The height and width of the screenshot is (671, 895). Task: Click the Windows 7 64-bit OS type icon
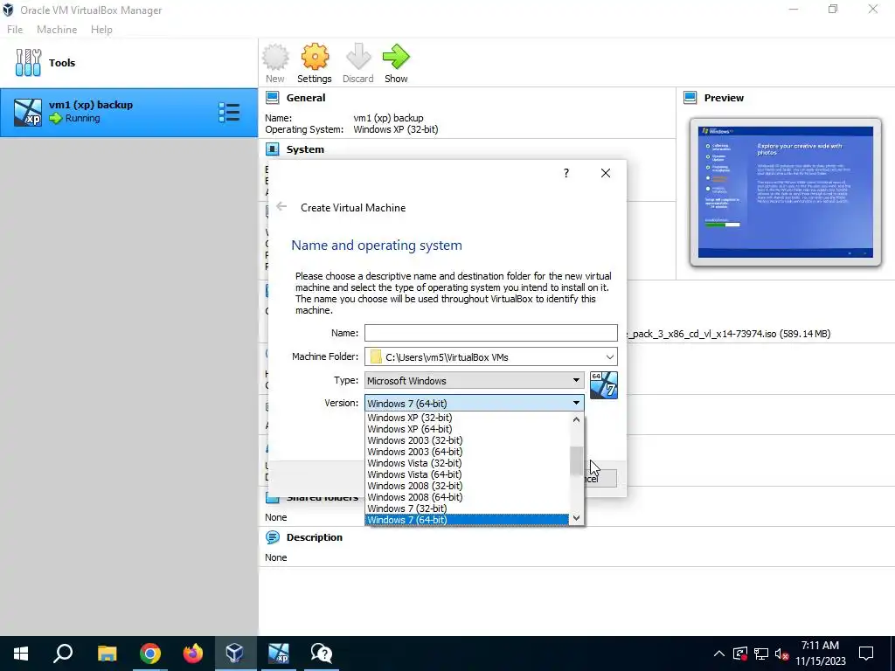[604, 385]
